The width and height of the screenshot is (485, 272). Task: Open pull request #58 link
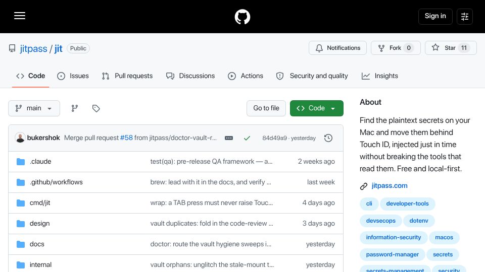click(126, 138)
